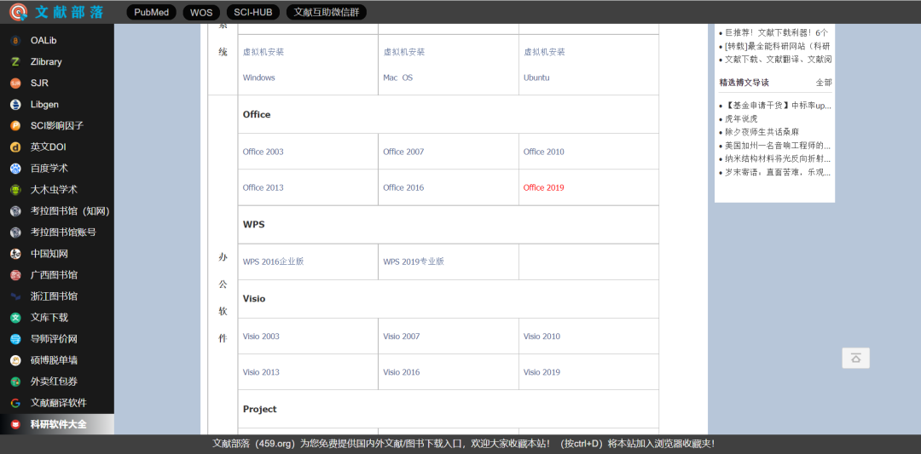The image size is (921, 454).
Task: Open [转载]最全能科研网站 link
Action: [x=778, y=46]
